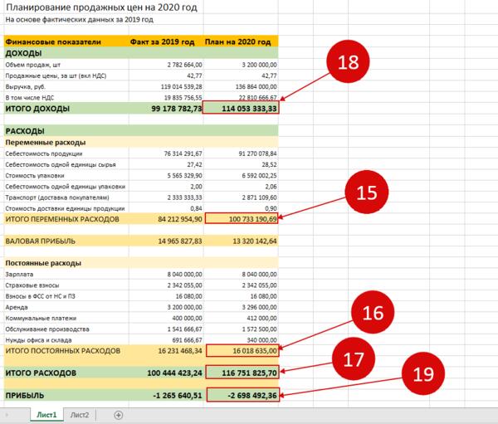Select cost value 76 314 291,67
This screenshot has width=498, height=424.
click(183, 154)
